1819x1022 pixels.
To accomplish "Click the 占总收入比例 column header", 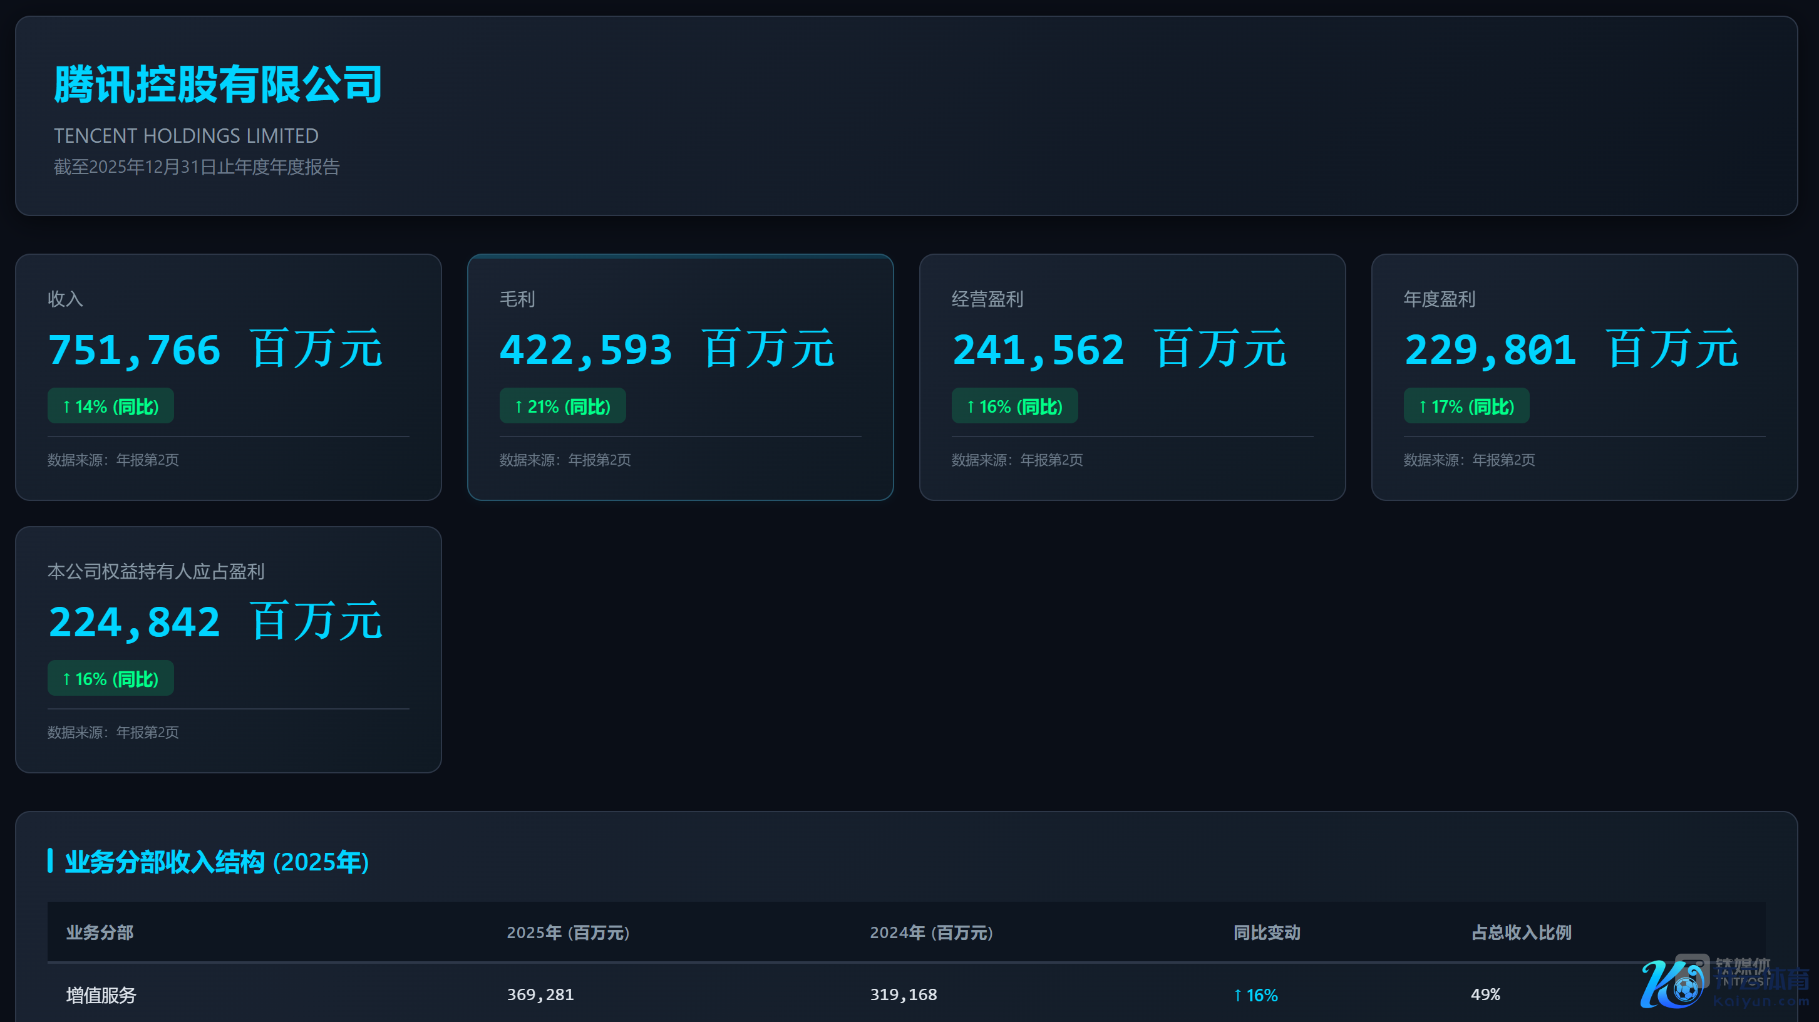I will click(1522, 932).
